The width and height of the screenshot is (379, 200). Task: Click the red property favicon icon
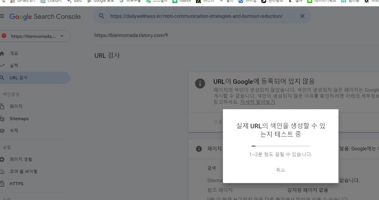pos(4,36)
